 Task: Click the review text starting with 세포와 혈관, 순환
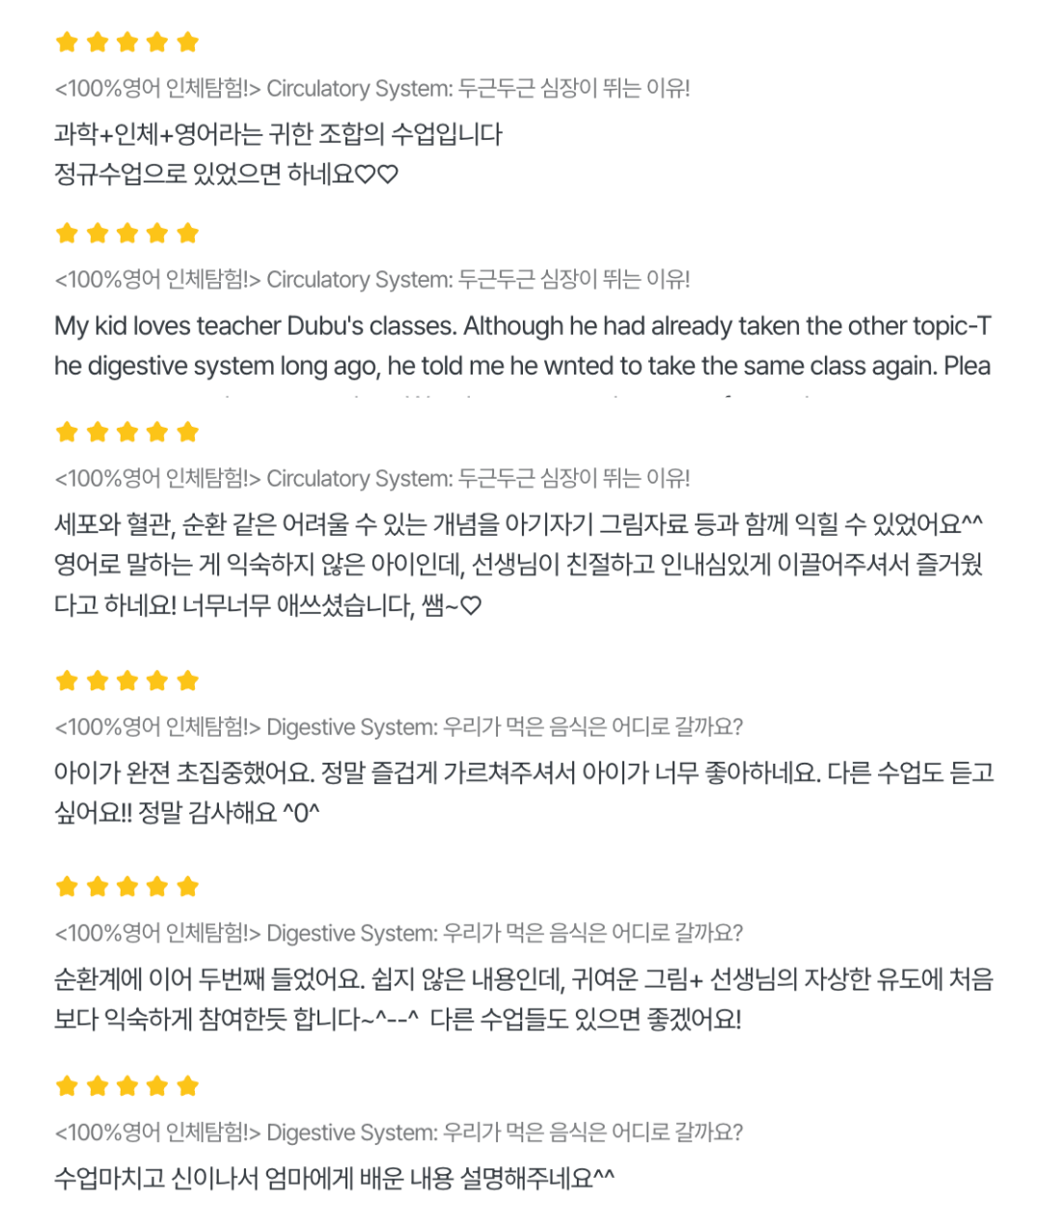[518, 565]
